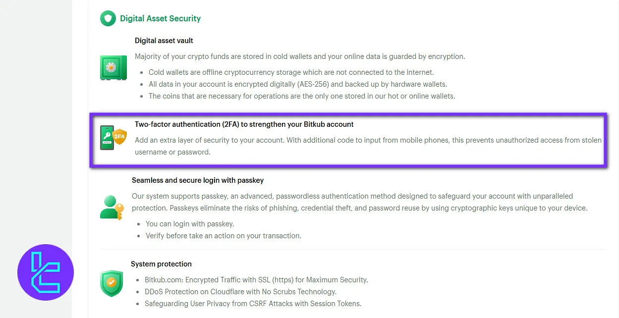The width and height of the screenshot is (619, 318).
Task: Click the 2FA phone and shield icon
Action: click(113, 138)
